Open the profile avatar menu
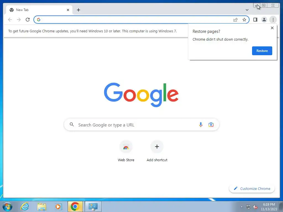The image size is (283, 212). click(264, 20)
